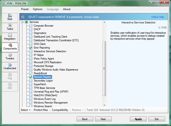Check the Computer Browser checkbox
The width and height of the screenshot is (171, 126).
tap(31, 26)
